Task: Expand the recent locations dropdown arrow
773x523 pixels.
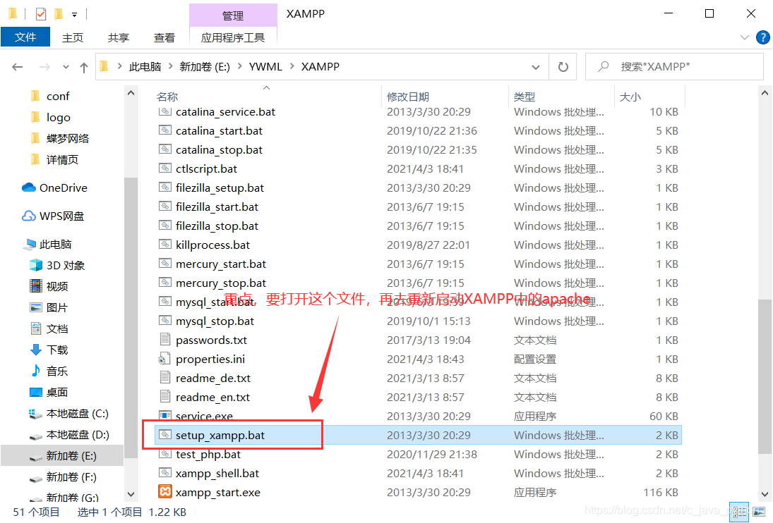Action: coord(66,67)
